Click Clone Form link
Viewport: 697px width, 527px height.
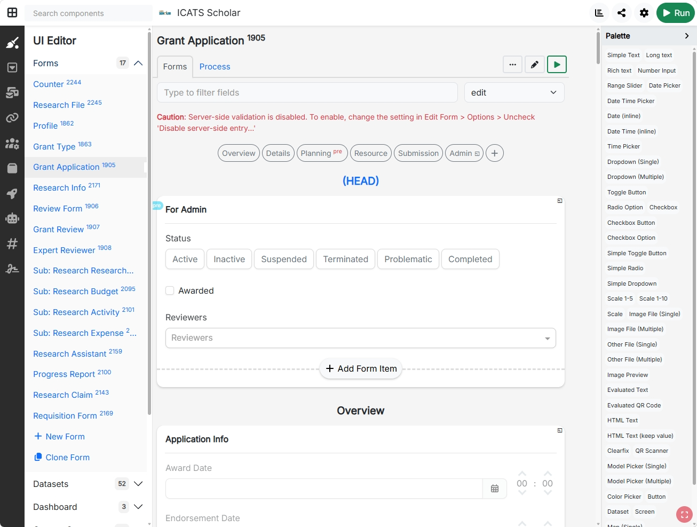pyautogui.click(x=62, y=457)
